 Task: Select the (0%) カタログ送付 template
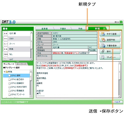pos(16,87)
